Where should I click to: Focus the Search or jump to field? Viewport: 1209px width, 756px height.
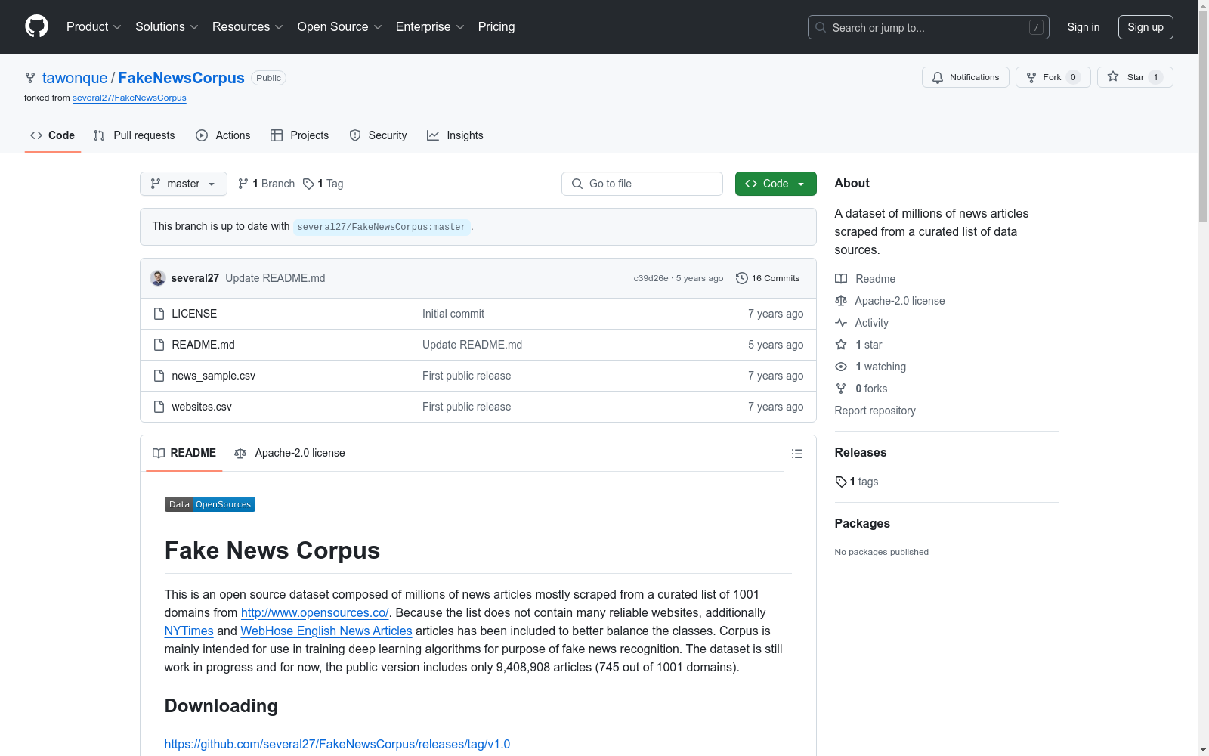[x=929, y=27]
